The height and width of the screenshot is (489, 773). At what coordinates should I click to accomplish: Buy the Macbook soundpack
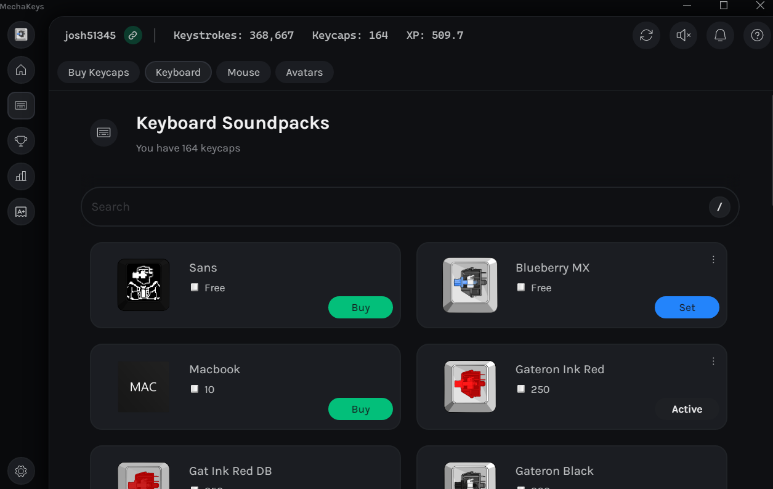tap(360, 410)
